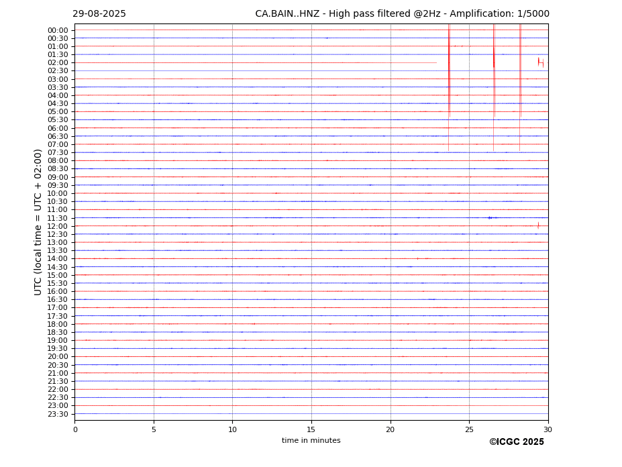
Task: Click the 17:30 time row label
Action: [58, 316]
